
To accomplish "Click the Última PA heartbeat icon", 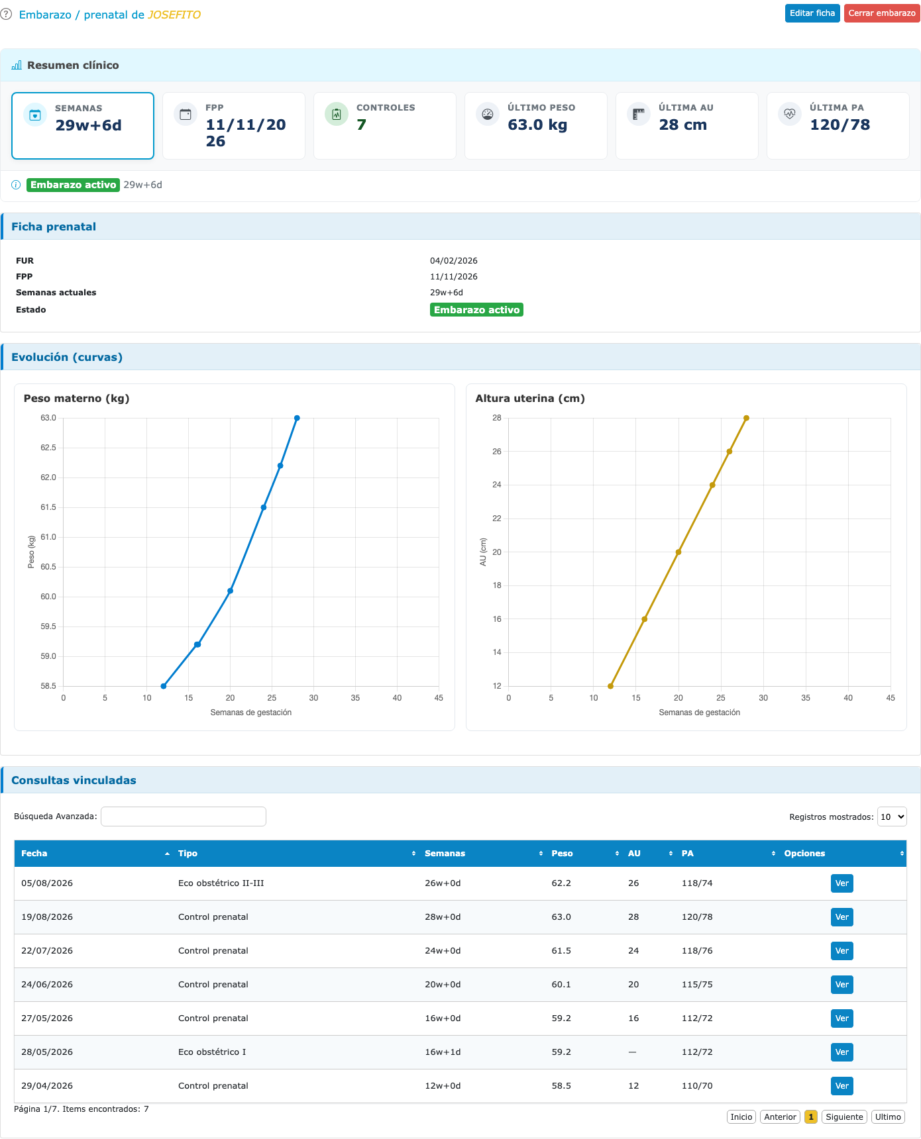I will tap(790, 114).
